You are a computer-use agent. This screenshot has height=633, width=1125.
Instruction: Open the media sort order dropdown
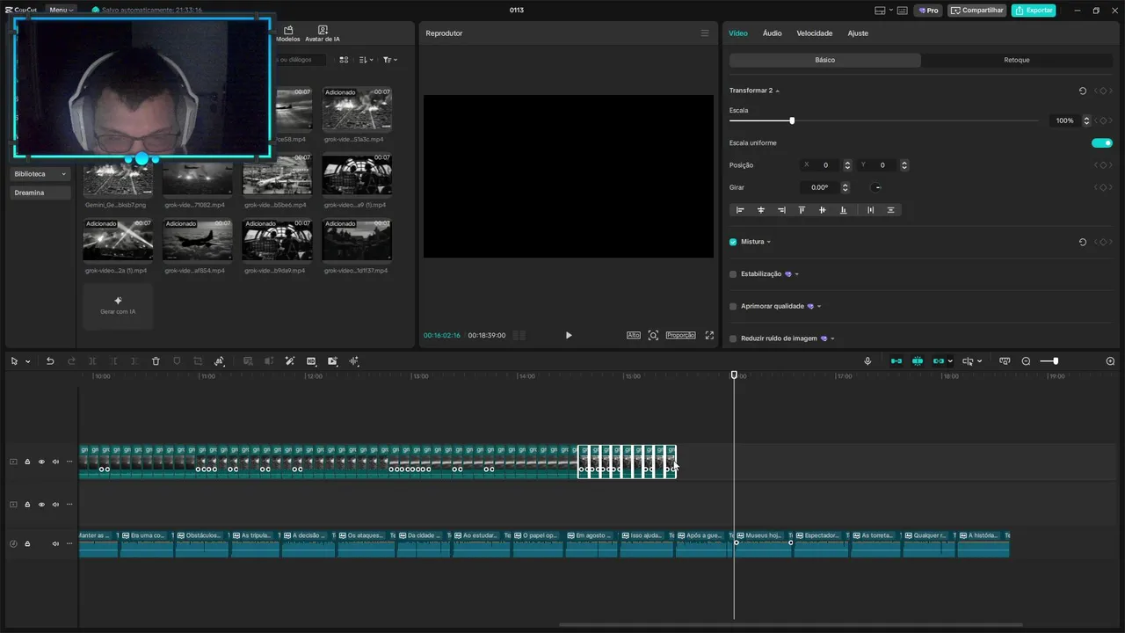pos(367,60)
